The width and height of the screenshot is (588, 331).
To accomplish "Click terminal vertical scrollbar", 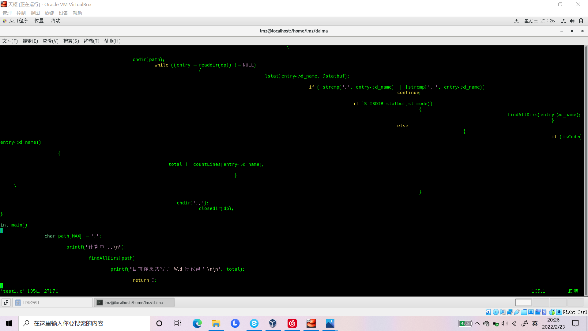I will point(586,170).
